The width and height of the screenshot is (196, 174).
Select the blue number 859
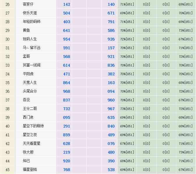tap(66, 135)
